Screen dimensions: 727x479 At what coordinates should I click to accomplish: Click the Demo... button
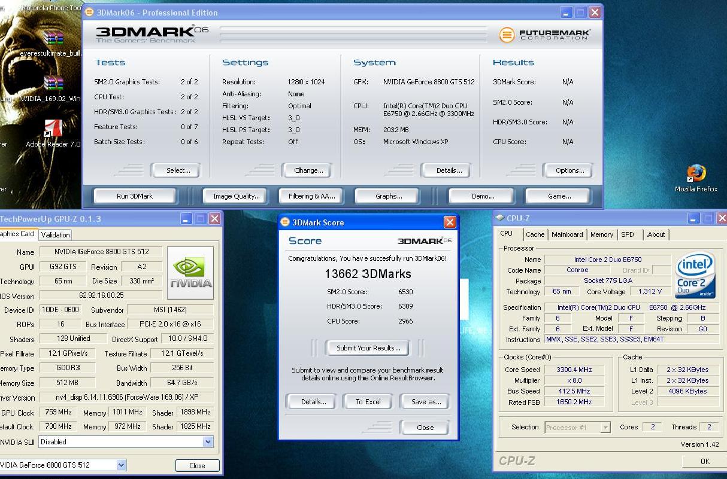pos(483,196)
